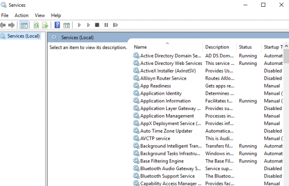Select Bluetooth Audio Gateway S... service name
Screen dimensions: 289x186
point(171,169)
